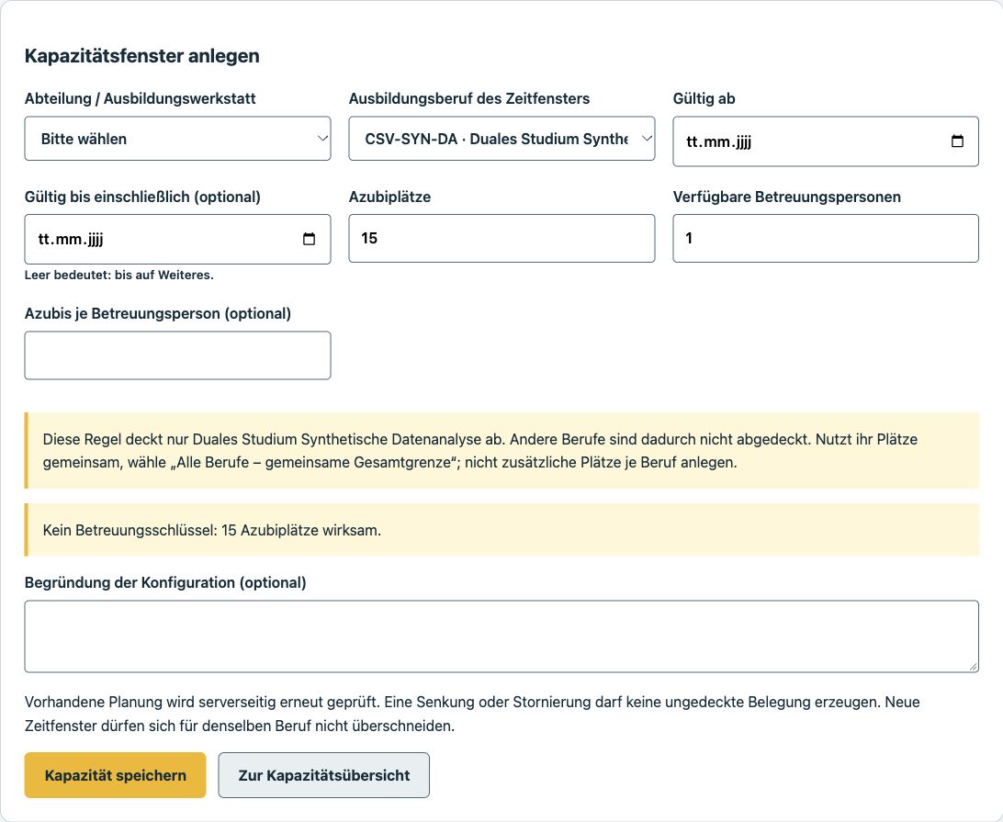The height and width of the screenshot is (822, 1003).
Task: Click label 'Begründung der Konfiguration (optional)'
Action: (x=165, y=583)
